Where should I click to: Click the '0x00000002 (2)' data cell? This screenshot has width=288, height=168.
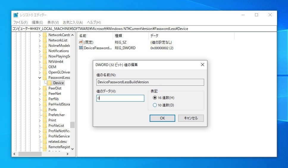pyautogui.click(x=162, y=48)
